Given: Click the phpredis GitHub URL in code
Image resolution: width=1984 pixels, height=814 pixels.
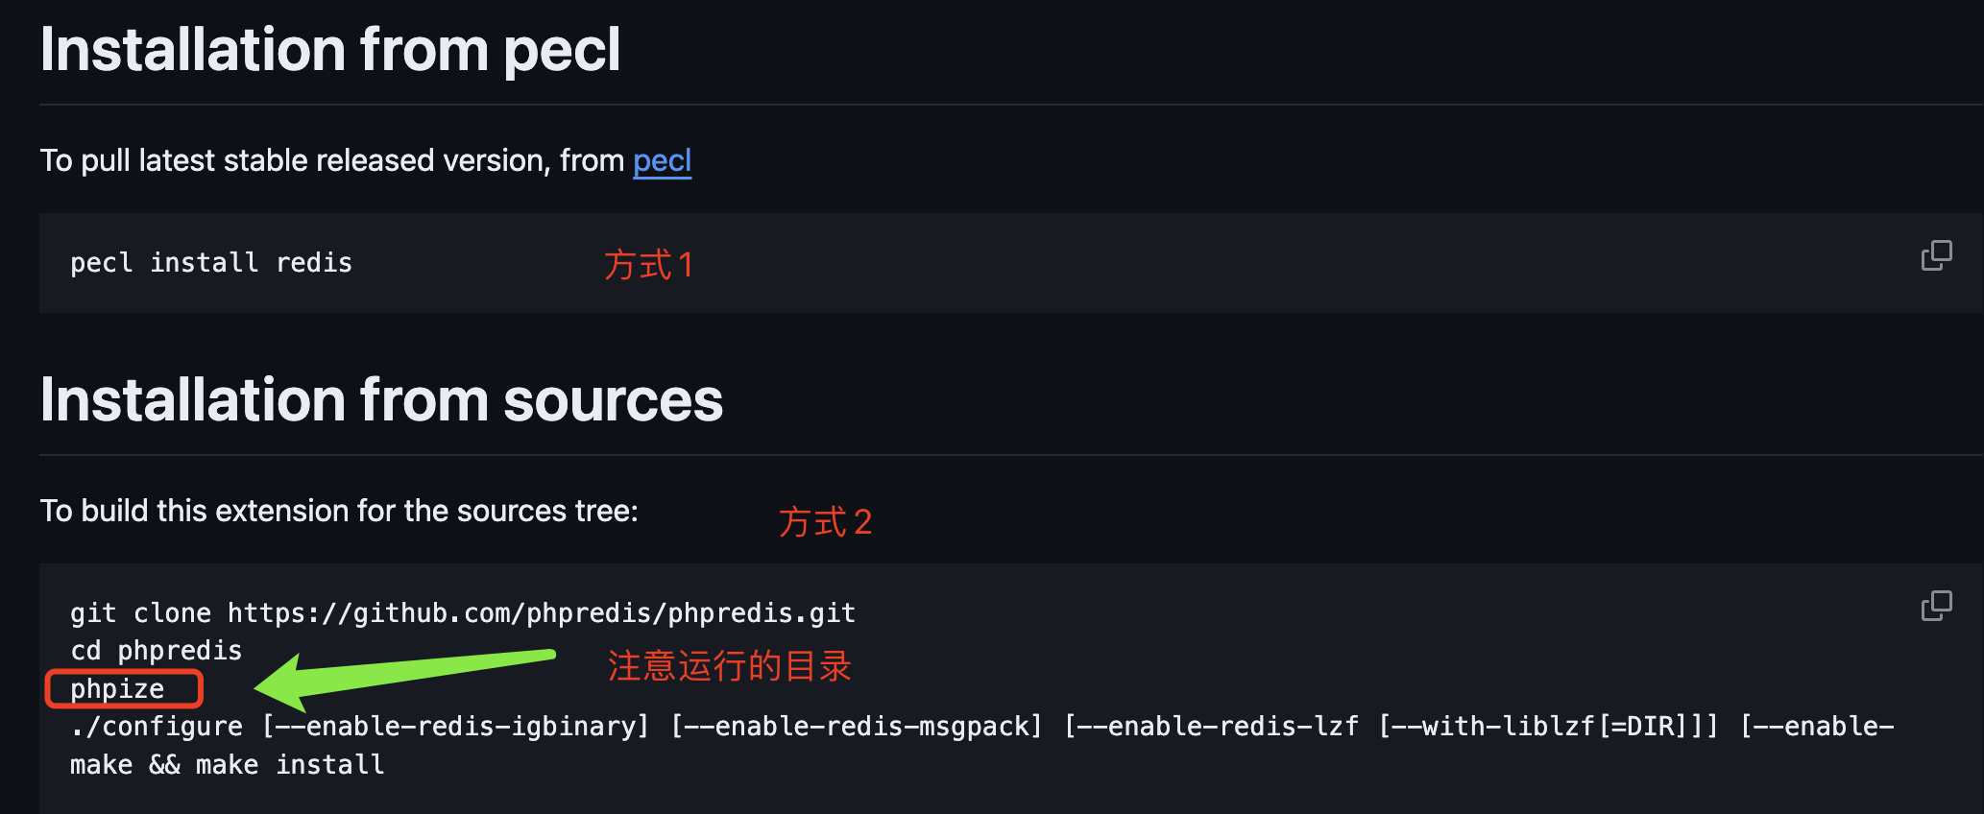Looking at the screenshot, I should click(x=541, y=613).
